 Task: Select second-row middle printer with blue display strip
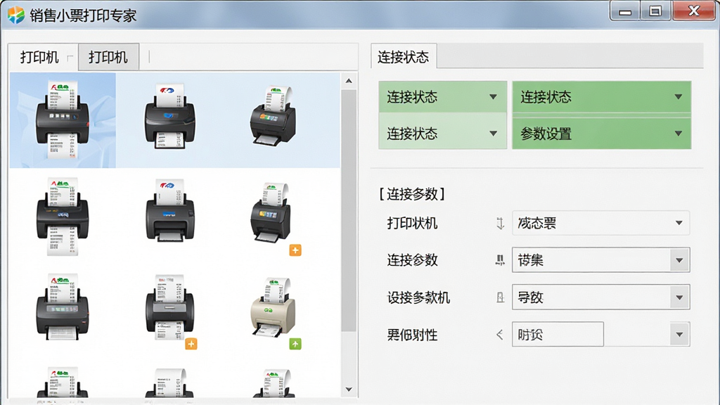(x=170, y=210)
